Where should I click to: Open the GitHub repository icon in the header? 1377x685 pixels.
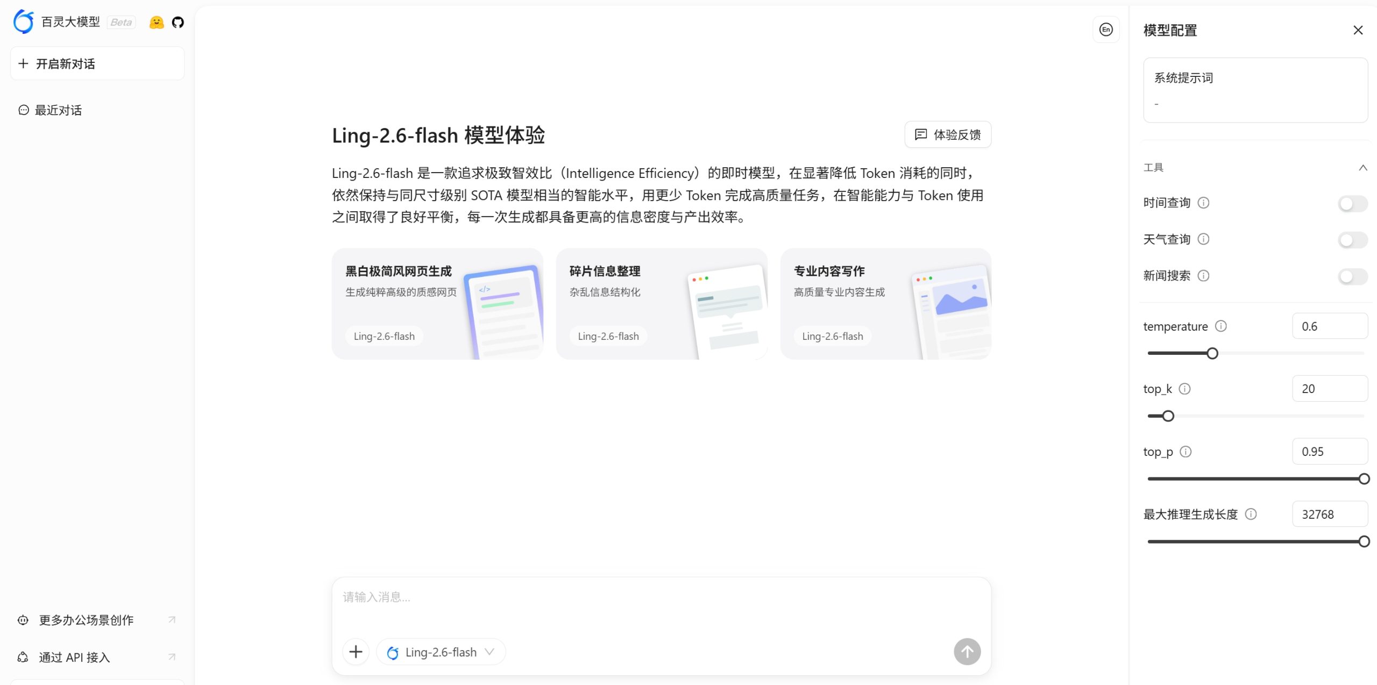tap(178, 22)
